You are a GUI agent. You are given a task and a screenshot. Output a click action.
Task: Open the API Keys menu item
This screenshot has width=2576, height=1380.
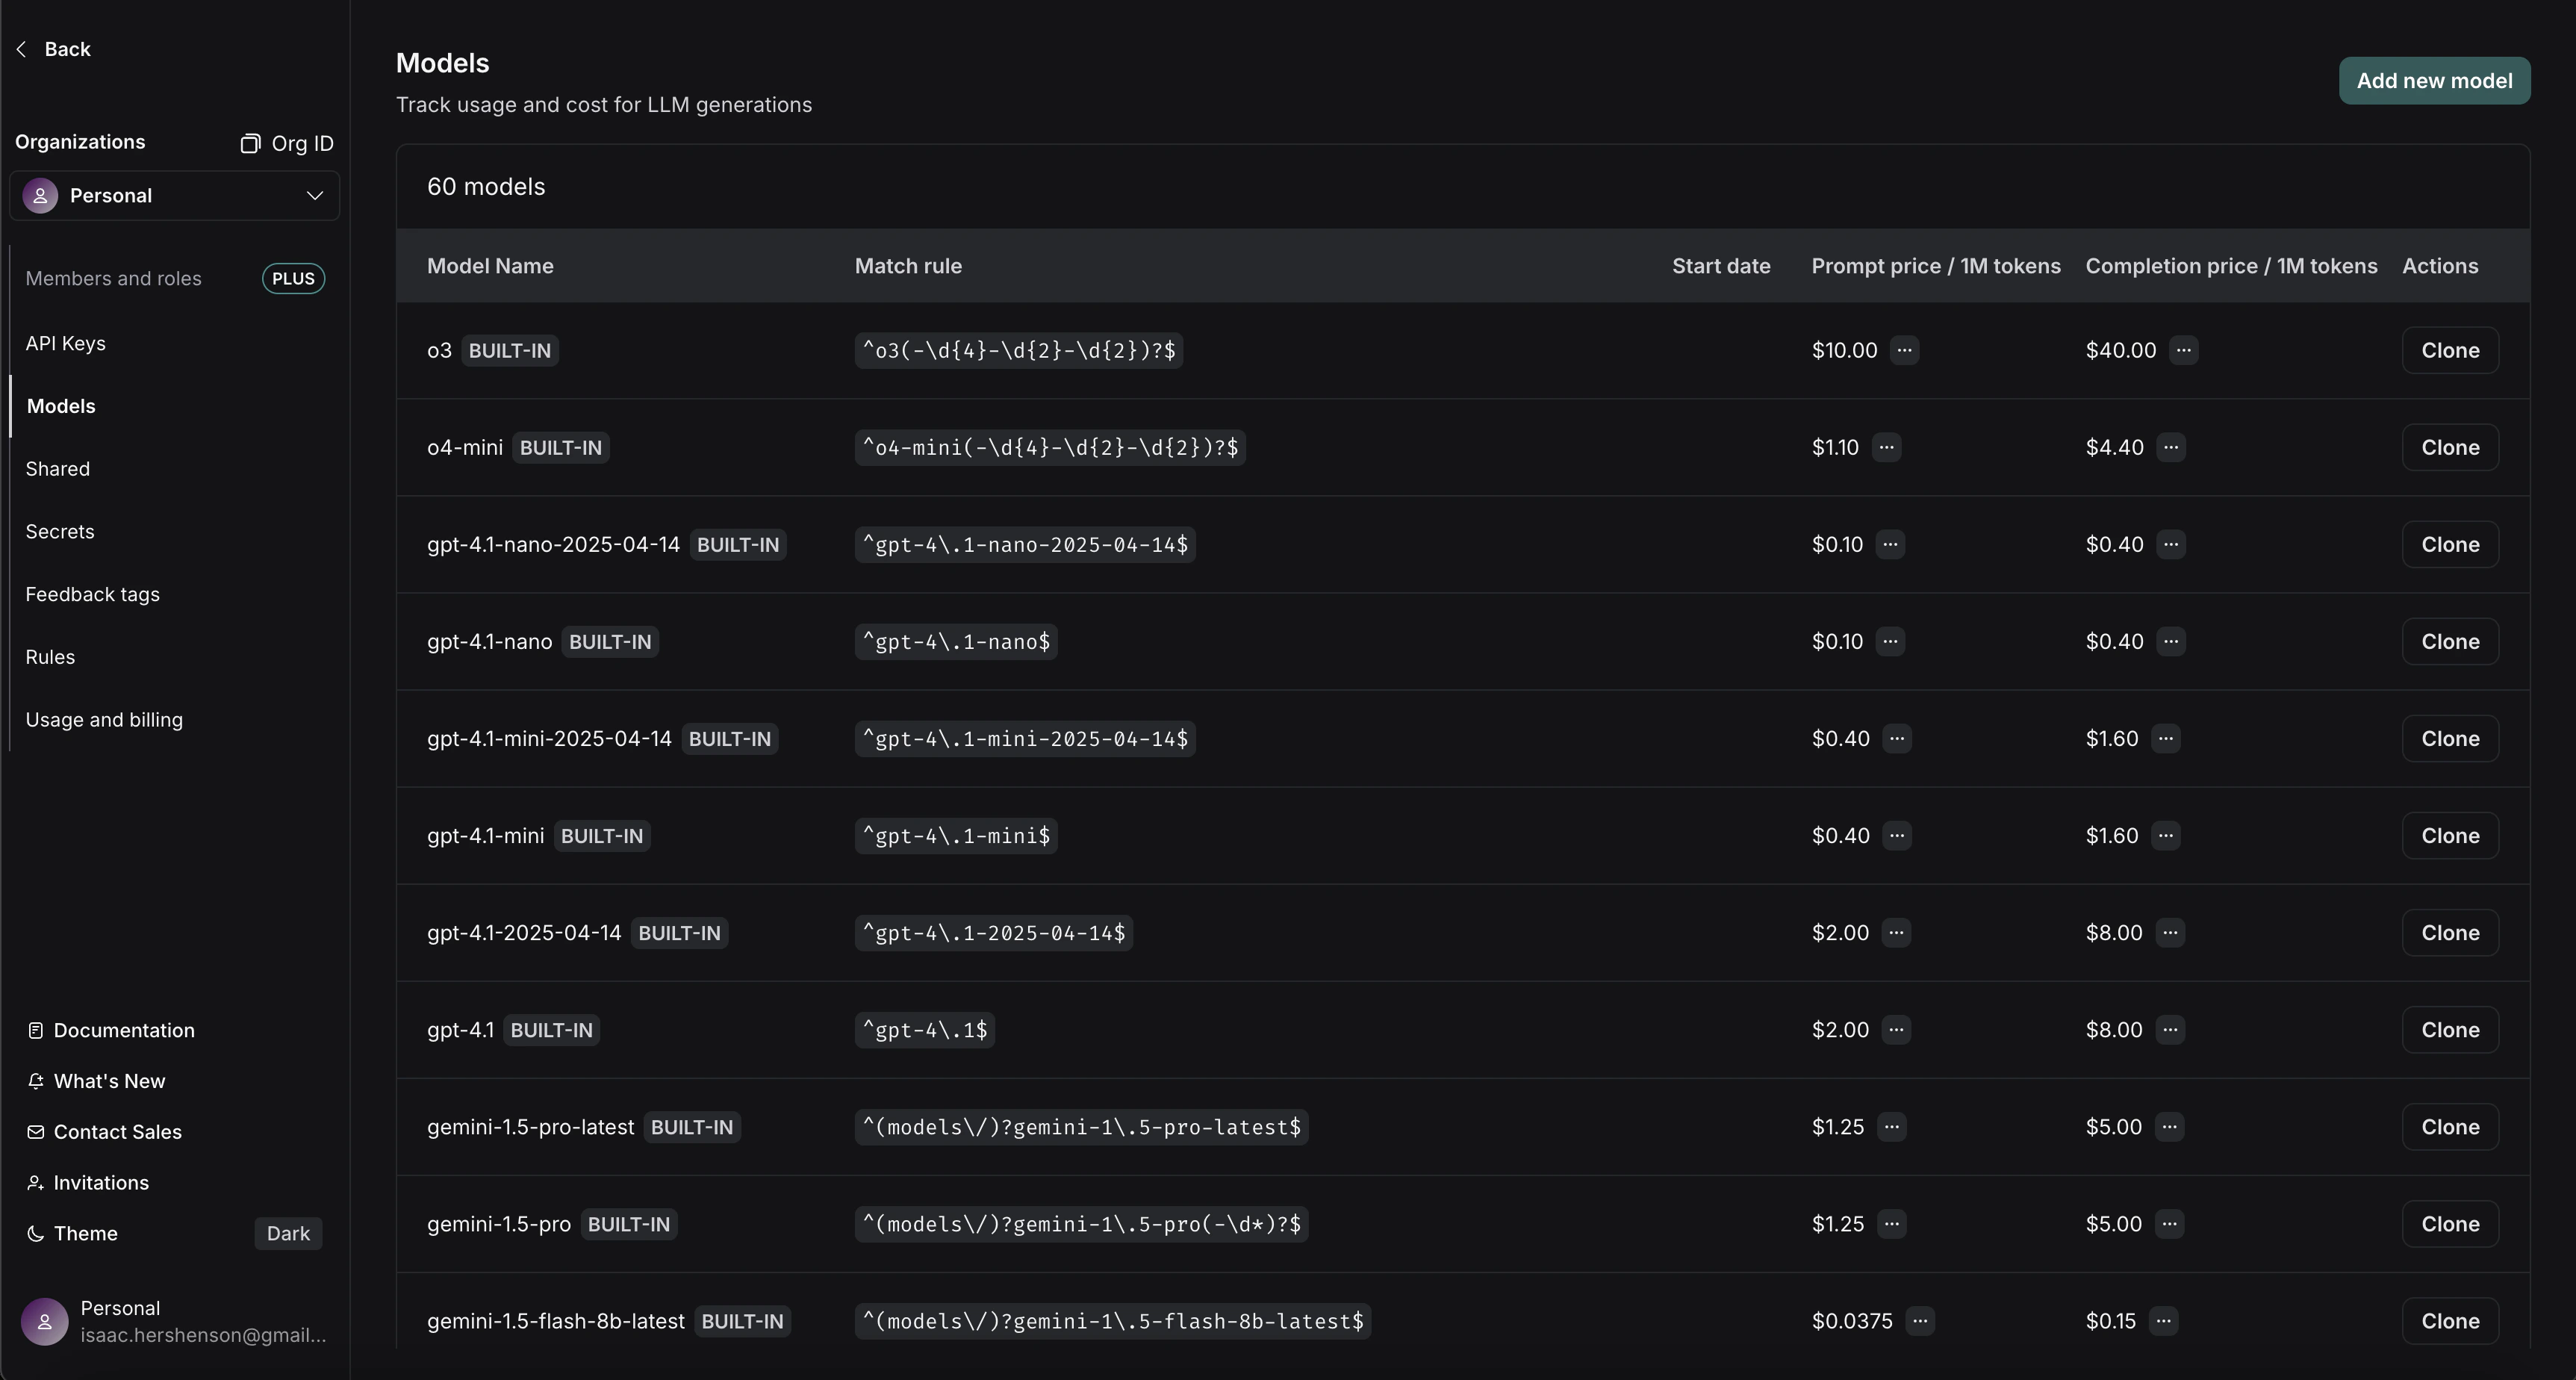point(66,343)
